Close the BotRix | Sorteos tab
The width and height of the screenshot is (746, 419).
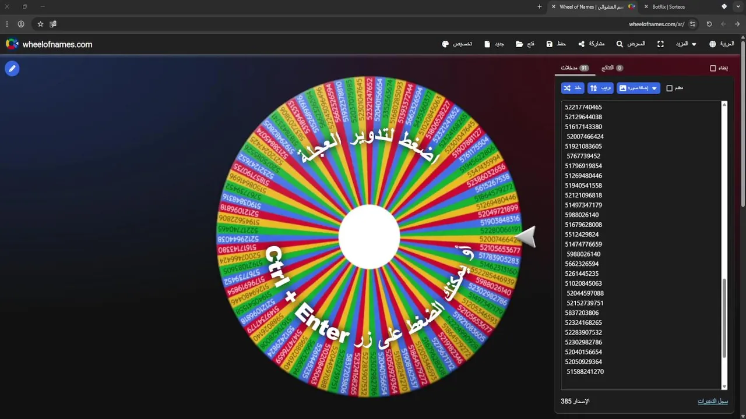click(x=646, y=6)
